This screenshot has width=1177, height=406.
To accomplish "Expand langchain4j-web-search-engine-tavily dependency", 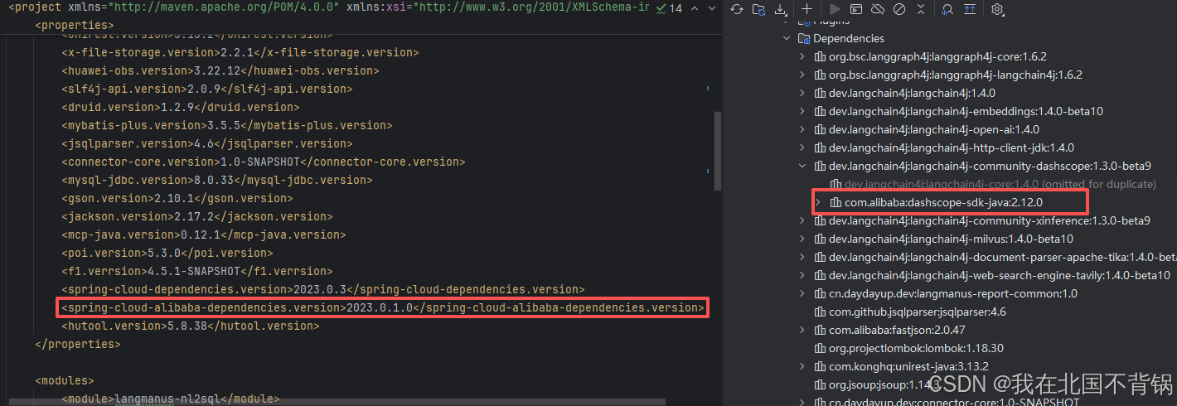I will point(802,275).
